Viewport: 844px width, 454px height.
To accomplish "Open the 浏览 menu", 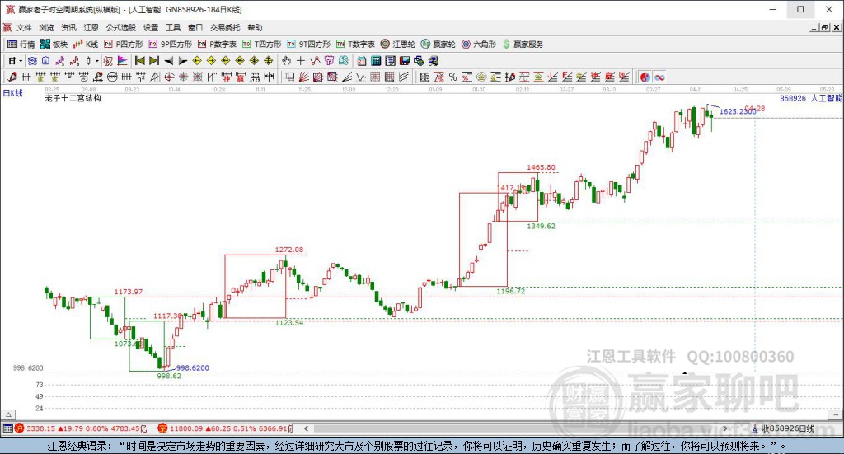I will click(x=46, y=27).
